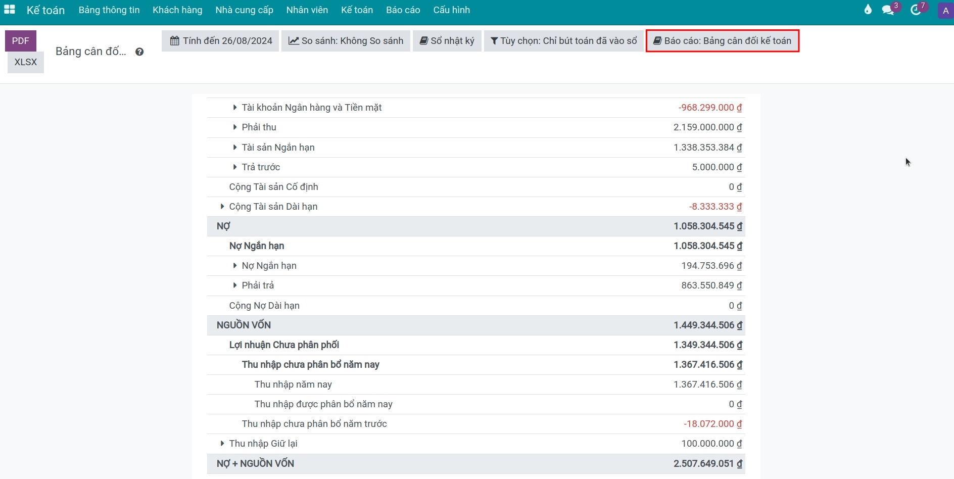Screen dimensions: 954x479
Task: Open the Cấu hình menu
Action: pyautogui.click(x=451, y=10)
